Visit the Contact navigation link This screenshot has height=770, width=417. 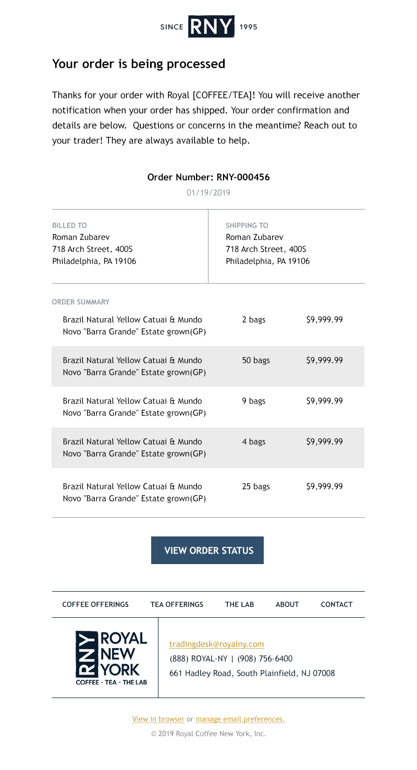[337, 605]
